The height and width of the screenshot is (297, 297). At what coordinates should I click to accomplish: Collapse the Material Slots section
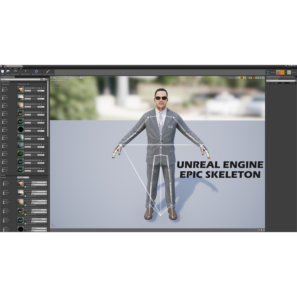tap(1, 82)
